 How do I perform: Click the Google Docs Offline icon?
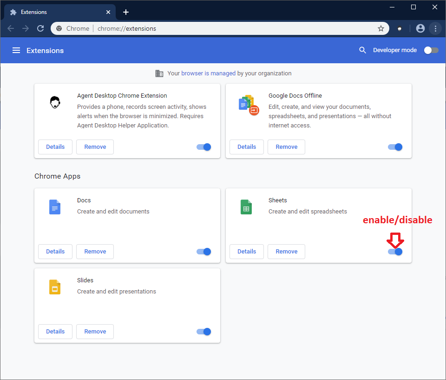[x=249, y=105]
